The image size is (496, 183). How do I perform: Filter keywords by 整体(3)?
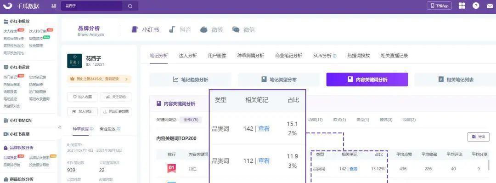pos(386,120)
